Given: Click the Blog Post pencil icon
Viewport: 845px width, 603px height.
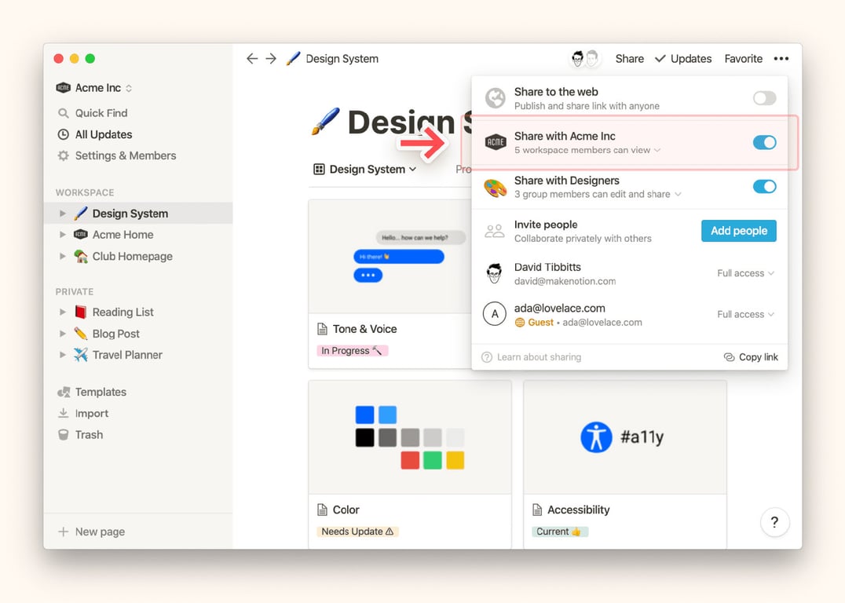Looking at the screenshot, I should 80,334.
